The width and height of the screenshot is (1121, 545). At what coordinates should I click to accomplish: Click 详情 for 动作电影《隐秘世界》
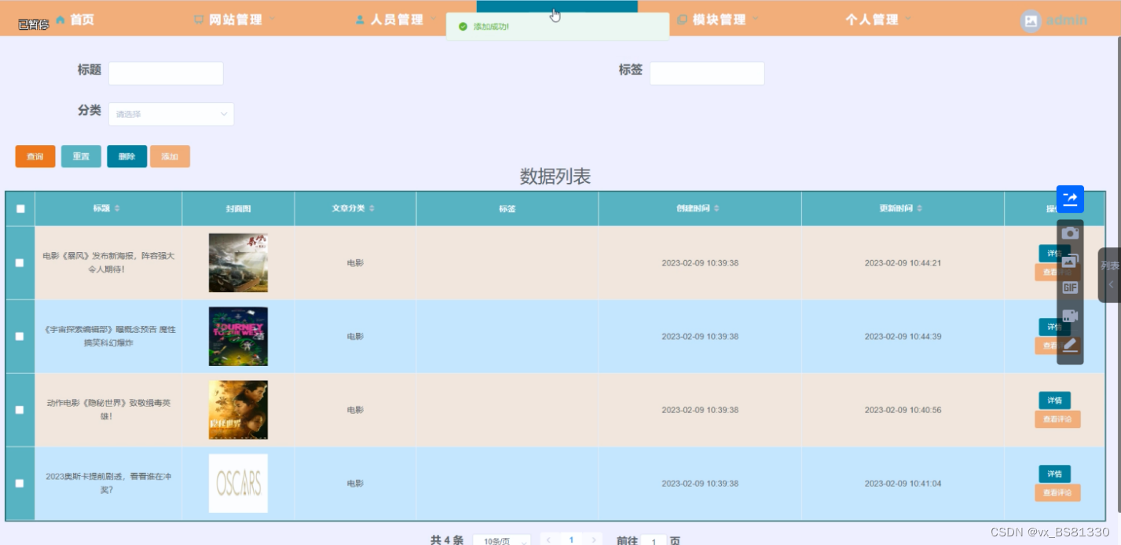1054,401
